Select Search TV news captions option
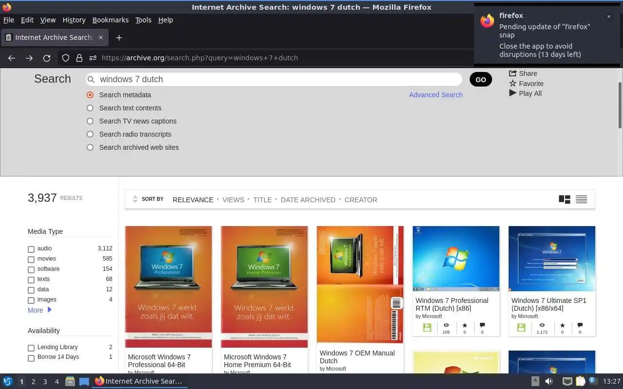The width and height of the screenshot is (623, 389). pyautogui.click(x=90, y=121)
